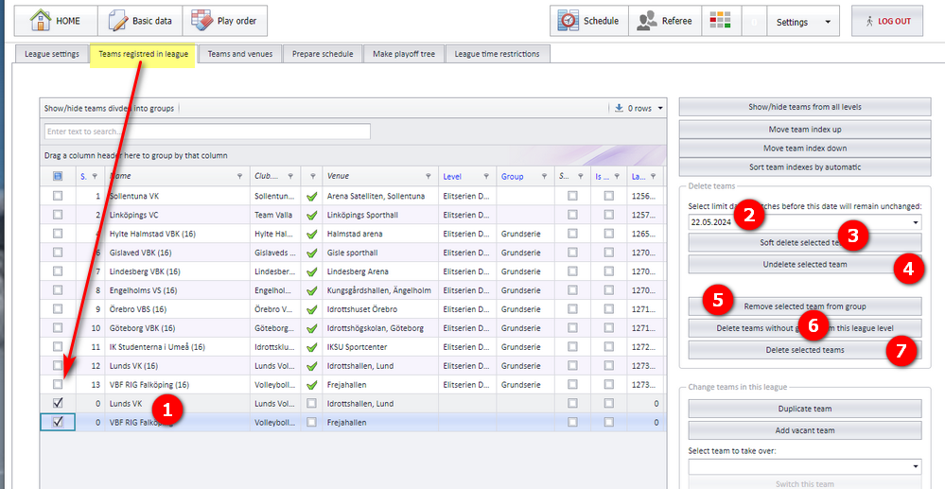This screenshot has height=489, width=945.
Task: Click the colored grid squares toolbar button
Action: (720, 21)
